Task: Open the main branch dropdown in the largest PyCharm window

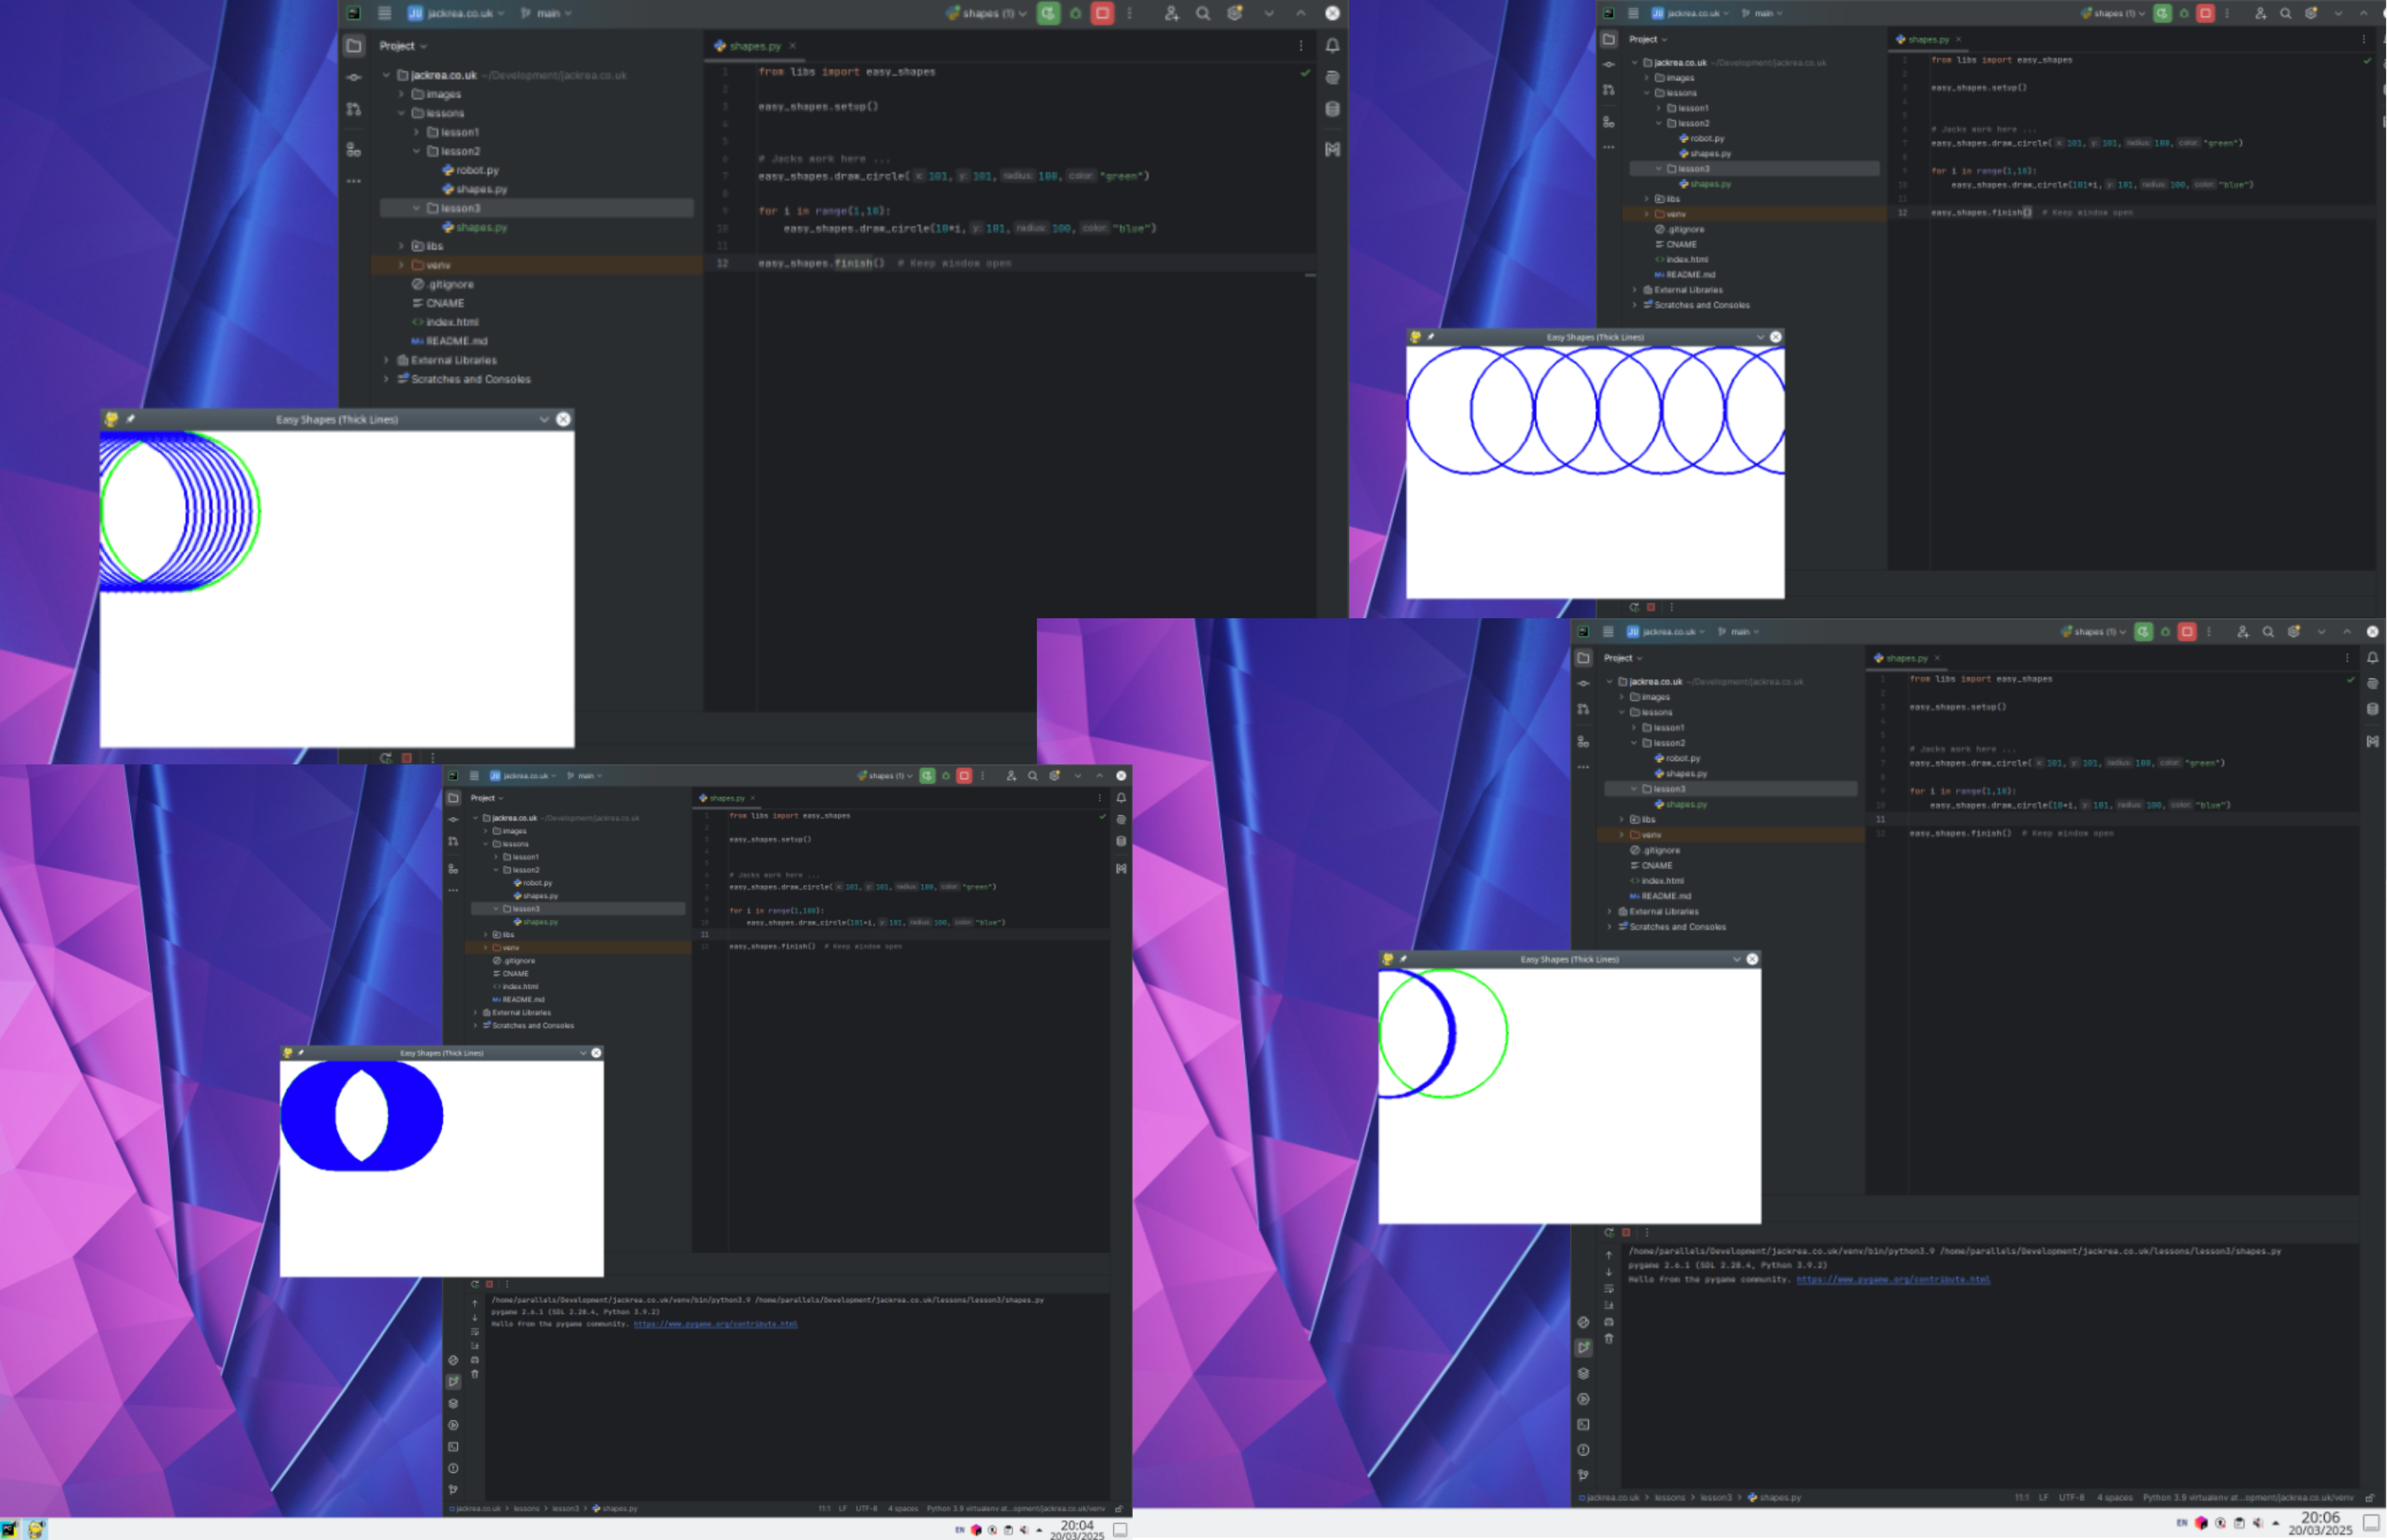Action: pyautogui.click(x=548, y=13)
